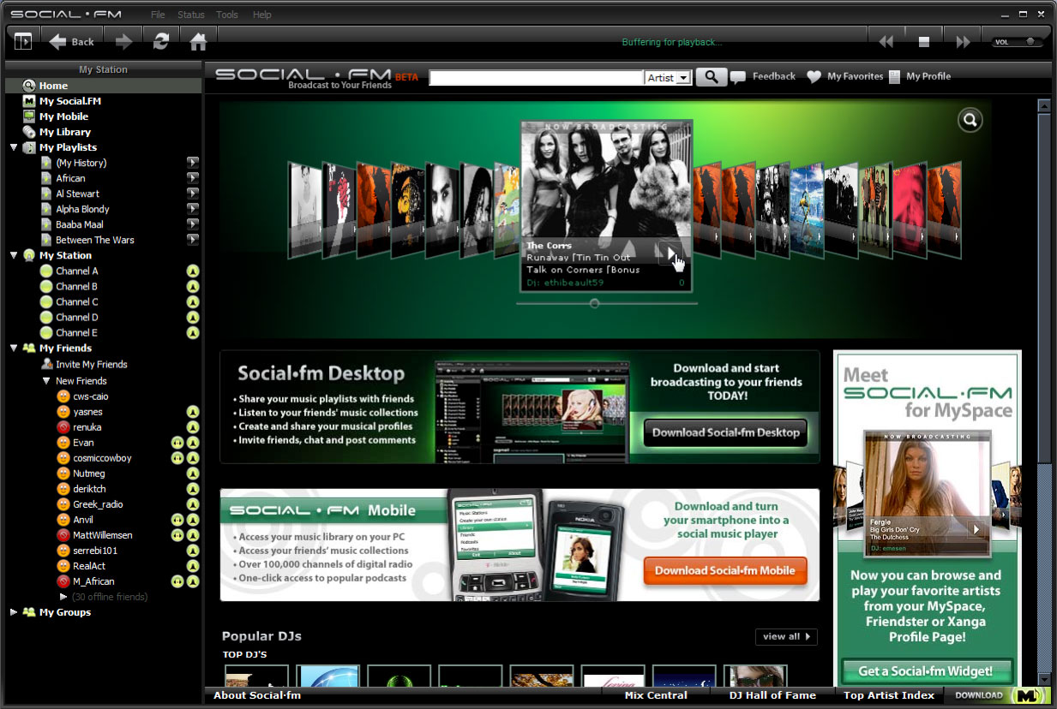Screen dimensions: 1057x709
Task: Click broadcast icon beside Channel C
Action: 193,301
